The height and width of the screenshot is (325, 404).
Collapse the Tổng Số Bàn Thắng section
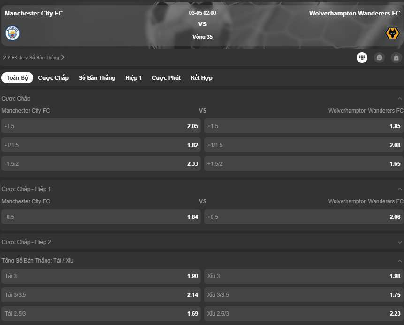point(400,261)
